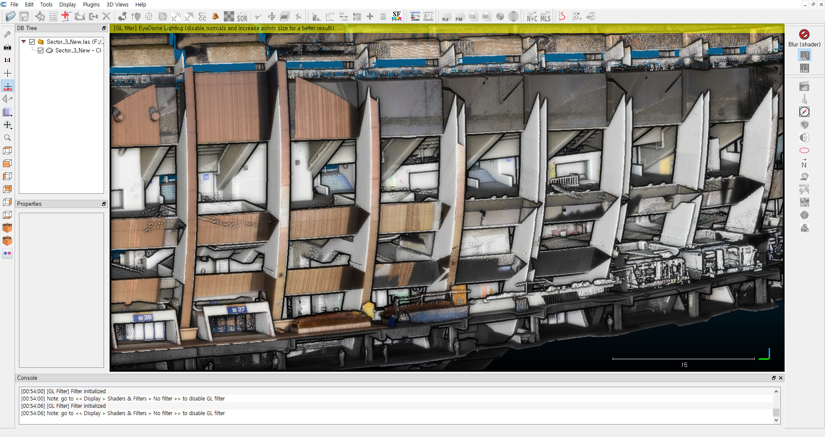Click the RSD plugin icon
The width and height of the screenshot is (825, 437).
click(x=804, y=228)
